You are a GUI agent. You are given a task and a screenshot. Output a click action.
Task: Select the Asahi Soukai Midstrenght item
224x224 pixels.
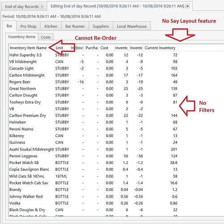coord(93,149)
